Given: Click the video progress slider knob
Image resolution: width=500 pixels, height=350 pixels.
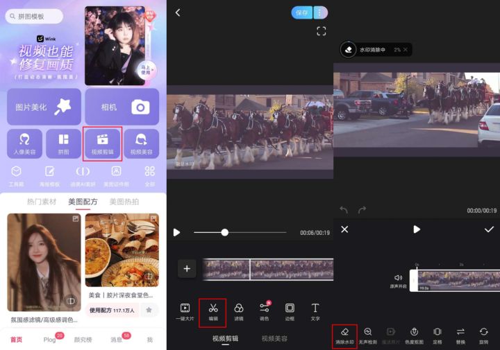Looking at the screenshot, I should (225, 232).
